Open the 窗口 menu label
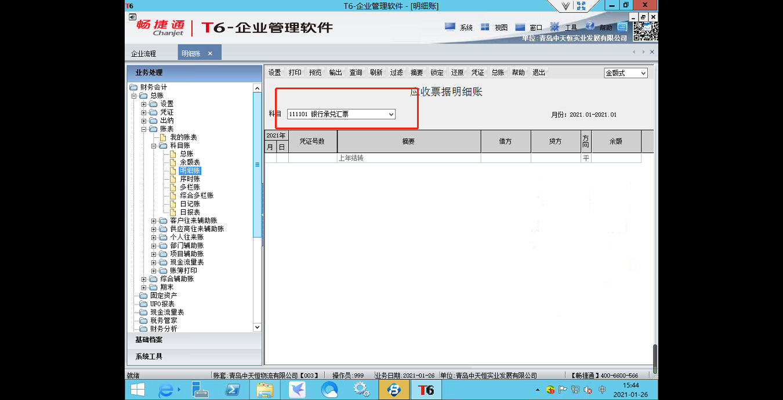The height and width of the screenshot is (400, 783). [x=536, y=28]
